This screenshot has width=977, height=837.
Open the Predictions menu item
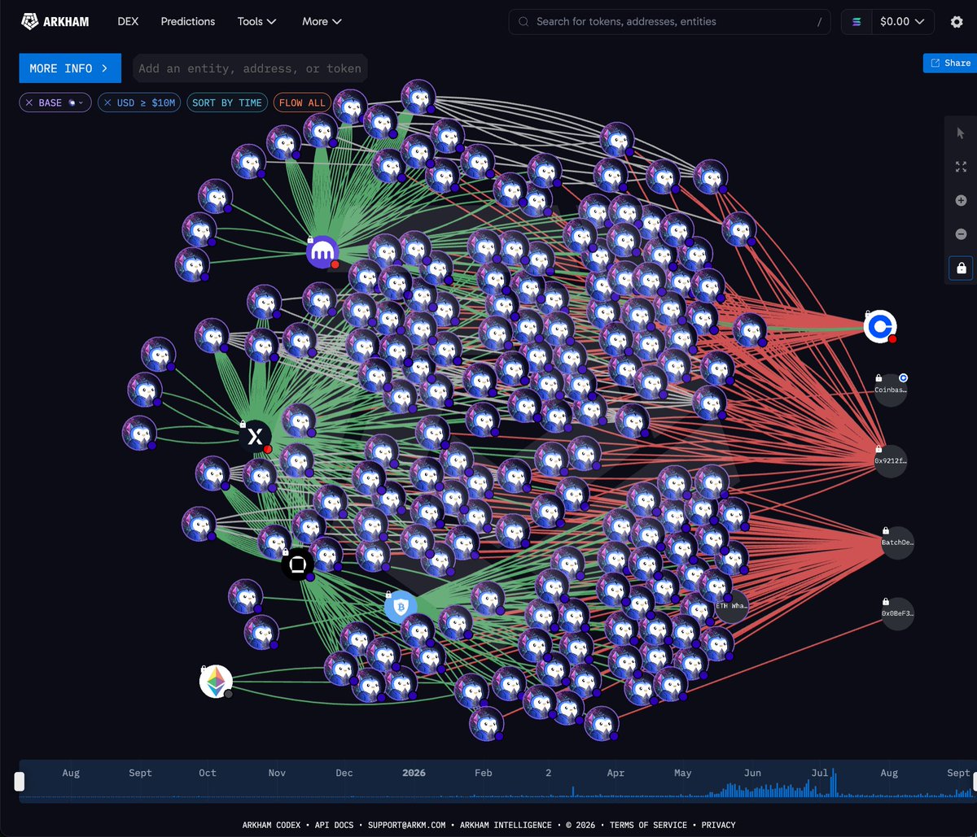pos(188,22)
